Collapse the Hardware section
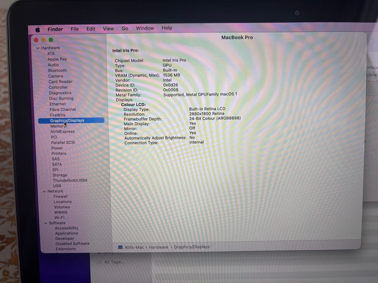Screen dimensions: 378x283 [x=38, y=48]
